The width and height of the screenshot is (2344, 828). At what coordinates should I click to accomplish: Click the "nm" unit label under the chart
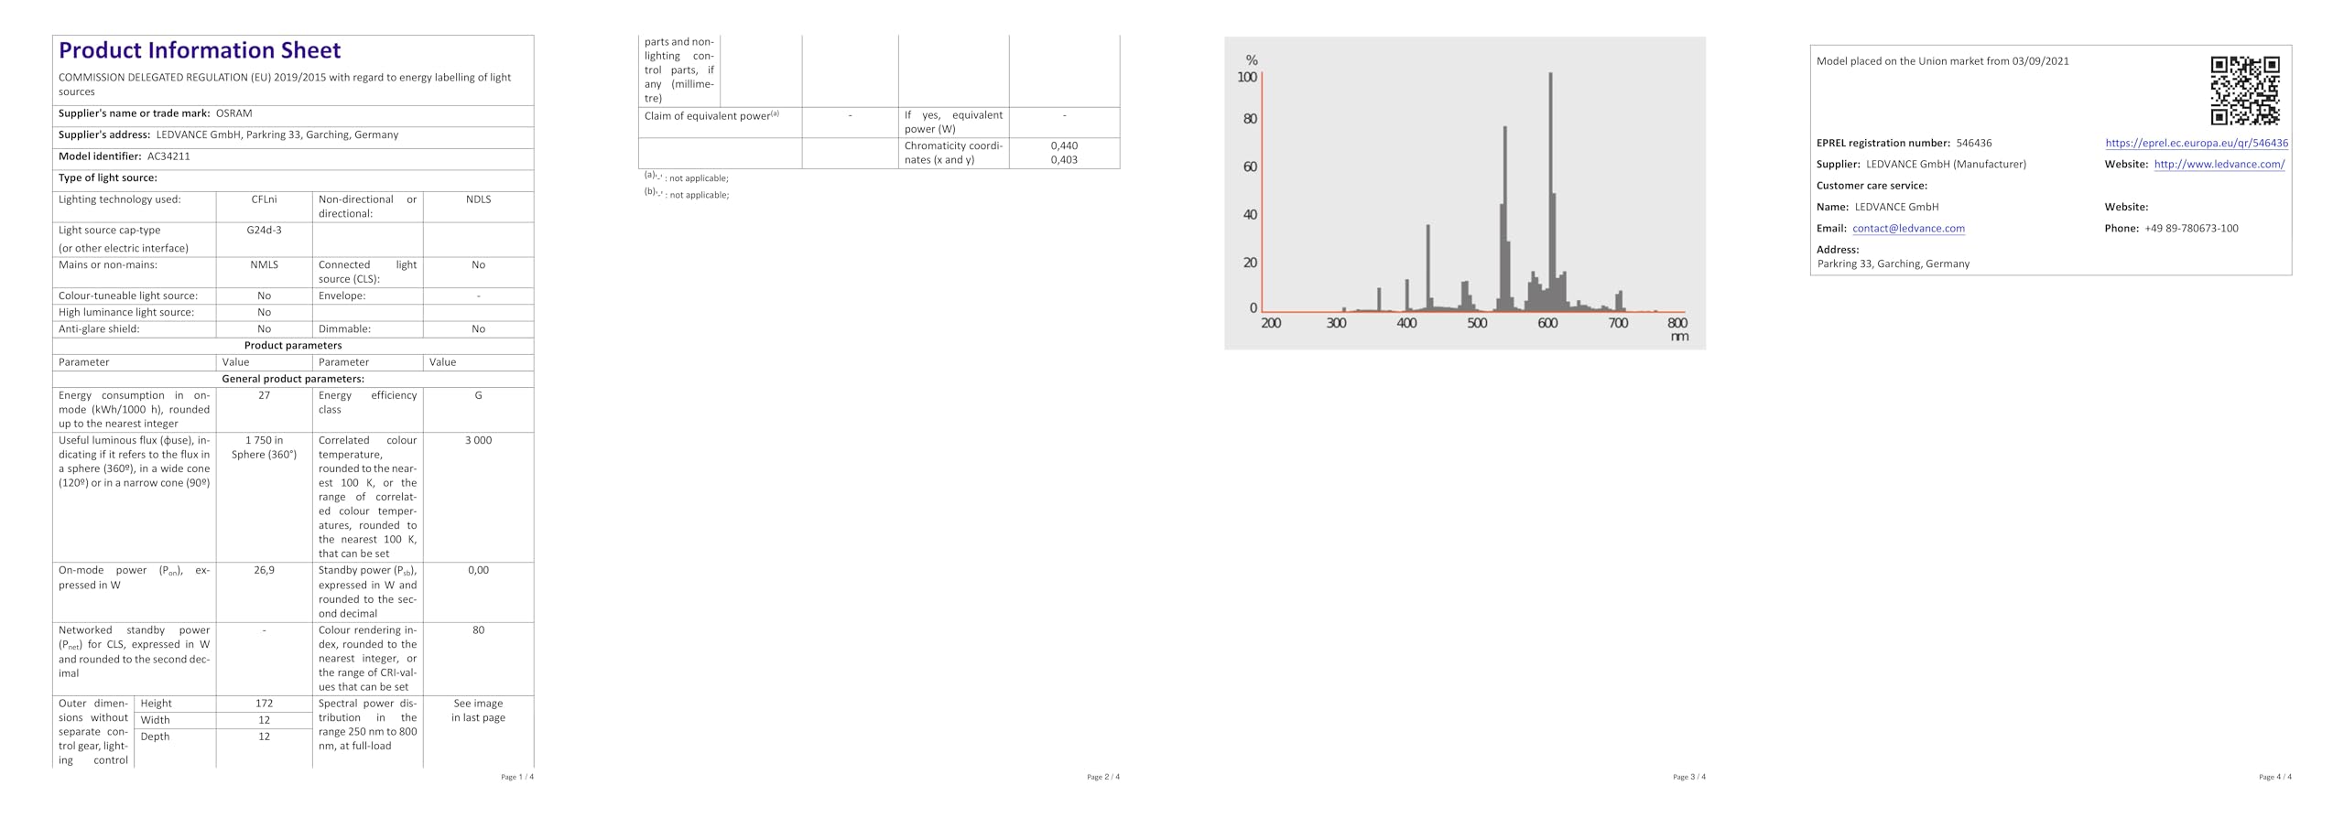1679,337
